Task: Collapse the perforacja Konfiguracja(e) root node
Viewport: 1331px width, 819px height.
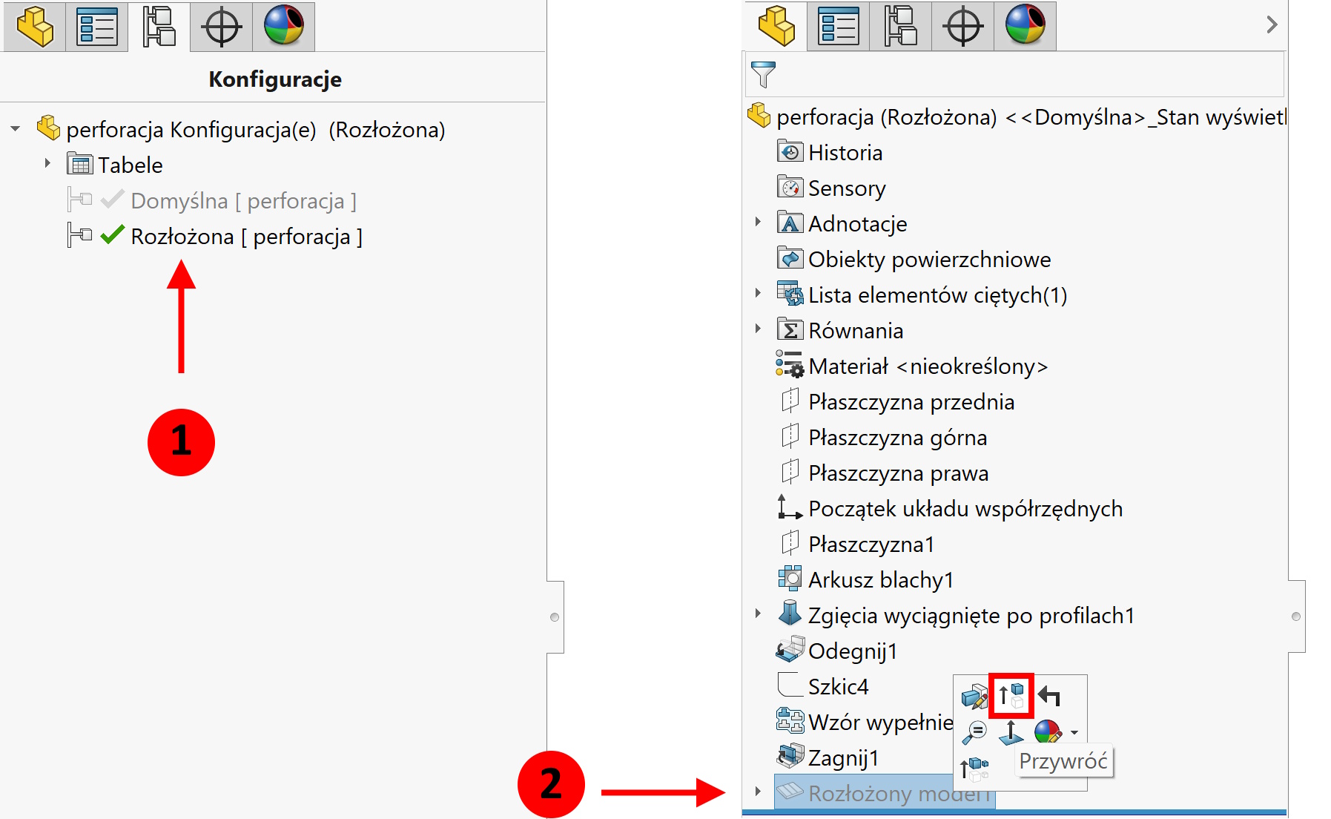Action: (x=16, y=129)
